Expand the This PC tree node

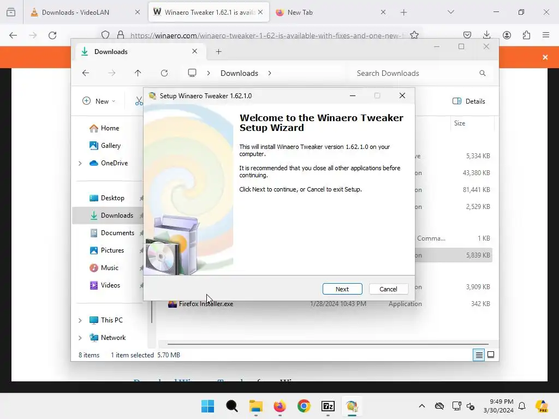(80, 320)
